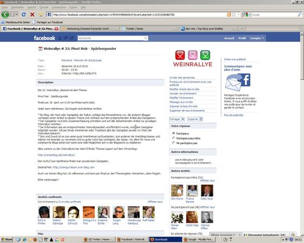
Task: Open the back/forward history dropdown arrow
Action: click(x=17, y=15)
